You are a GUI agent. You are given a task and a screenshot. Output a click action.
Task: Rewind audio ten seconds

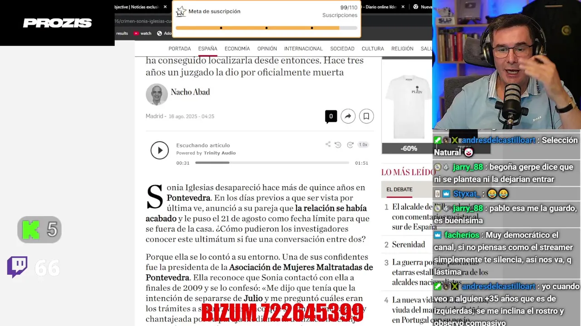pyautogui.click(x=338, y=145)
